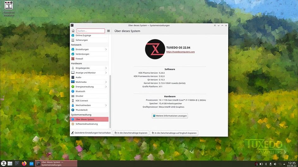Open Bluetooth settings in sidebar
The image size is (298, 167).
[x=89, y=91]
